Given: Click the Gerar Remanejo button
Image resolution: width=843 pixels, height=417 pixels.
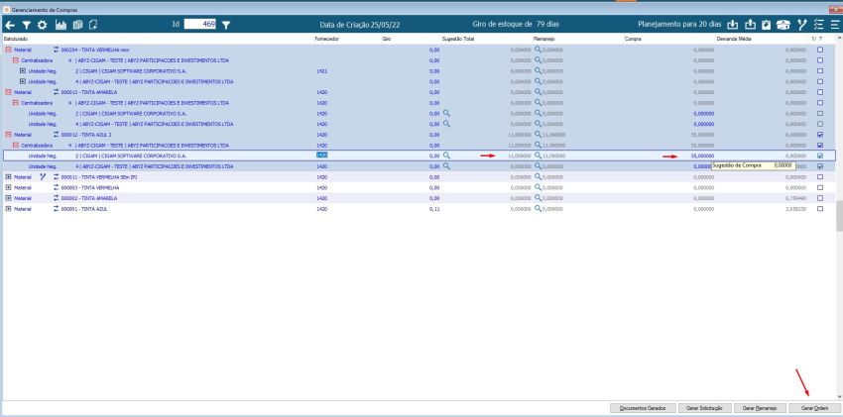Looking at the screenshot, I should click(x=760, y=408).
